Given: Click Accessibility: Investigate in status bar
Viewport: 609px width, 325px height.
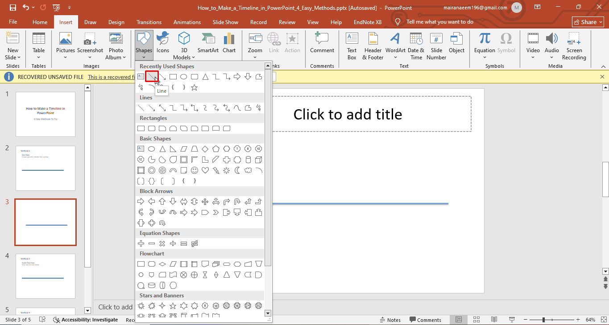Looking at the screenshot, I should [x=86, y=320].
